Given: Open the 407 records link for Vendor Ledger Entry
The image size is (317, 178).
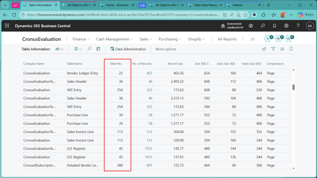Looking at the screenshot, I should (x=149, y=73).
